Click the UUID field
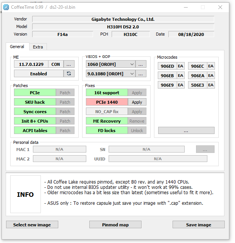The height and width of the screenshot is (243, 235). [158, 159]
